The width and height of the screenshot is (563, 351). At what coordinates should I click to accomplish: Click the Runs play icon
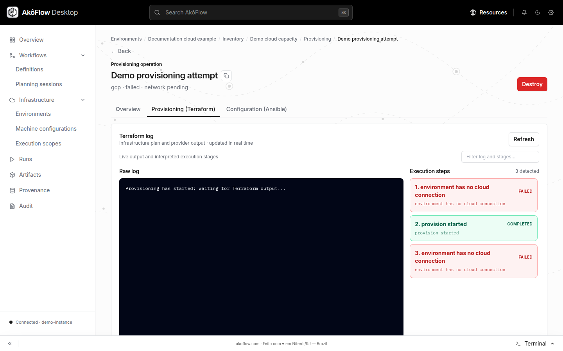click(x=12, y=159)
